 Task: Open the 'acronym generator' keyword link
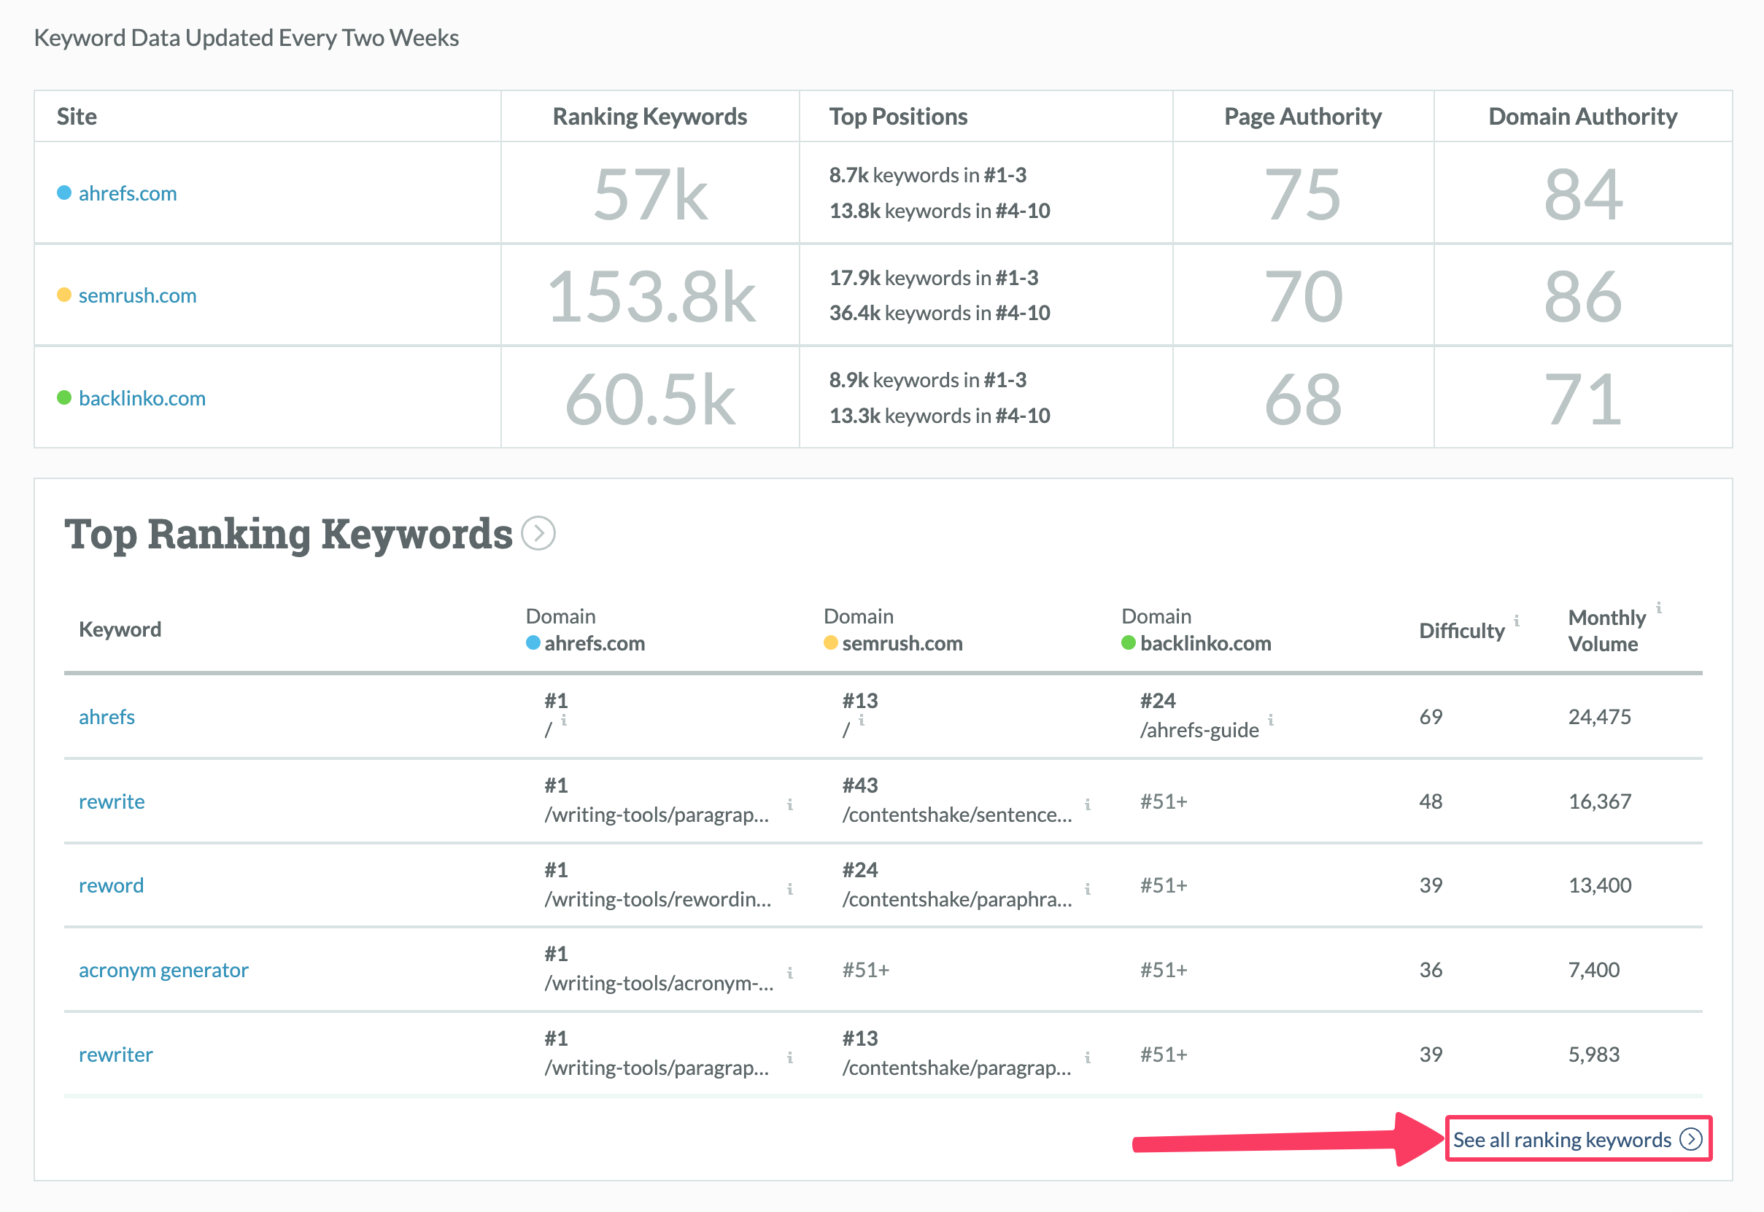click(x=163, y=970)
